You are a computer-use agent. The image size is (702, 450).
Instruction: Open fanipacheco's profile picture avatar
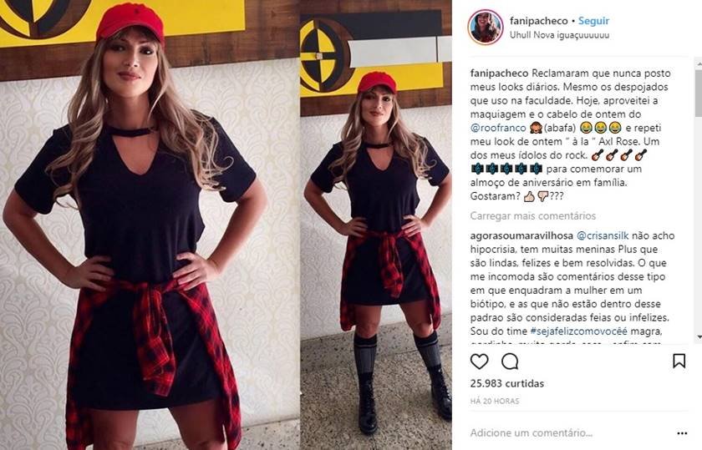click(486, 27)
